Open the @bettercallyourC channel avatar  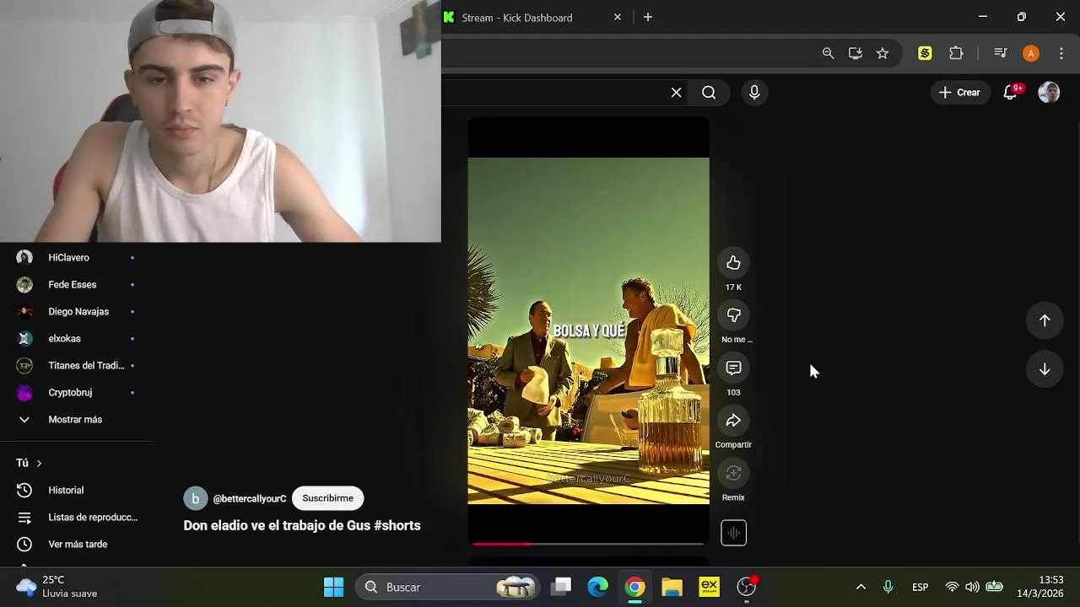(195, 498)
